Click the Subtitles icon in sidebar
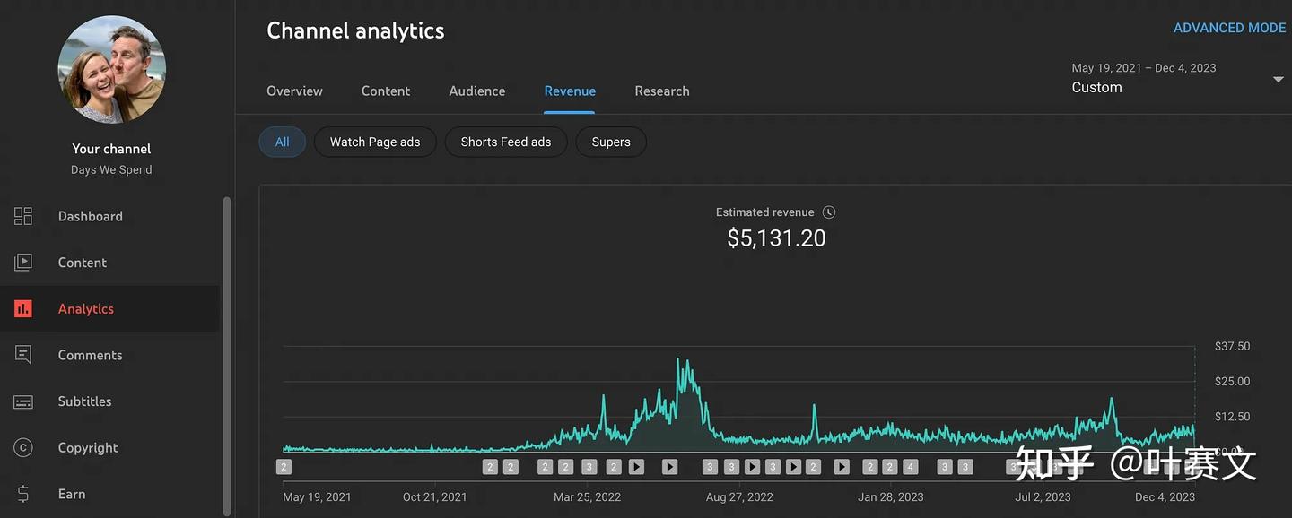Viewport: 1292px width, 518px height. (x=23, y=401)
